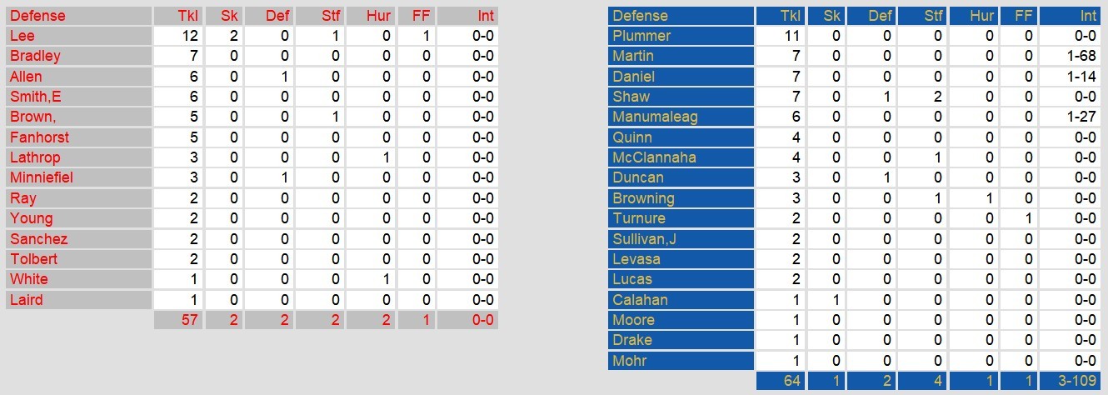Image resolution: width=1108 pixels, height=395 pixels.
Task: Select McClannaha from the blue table
Action: (654, 157)
